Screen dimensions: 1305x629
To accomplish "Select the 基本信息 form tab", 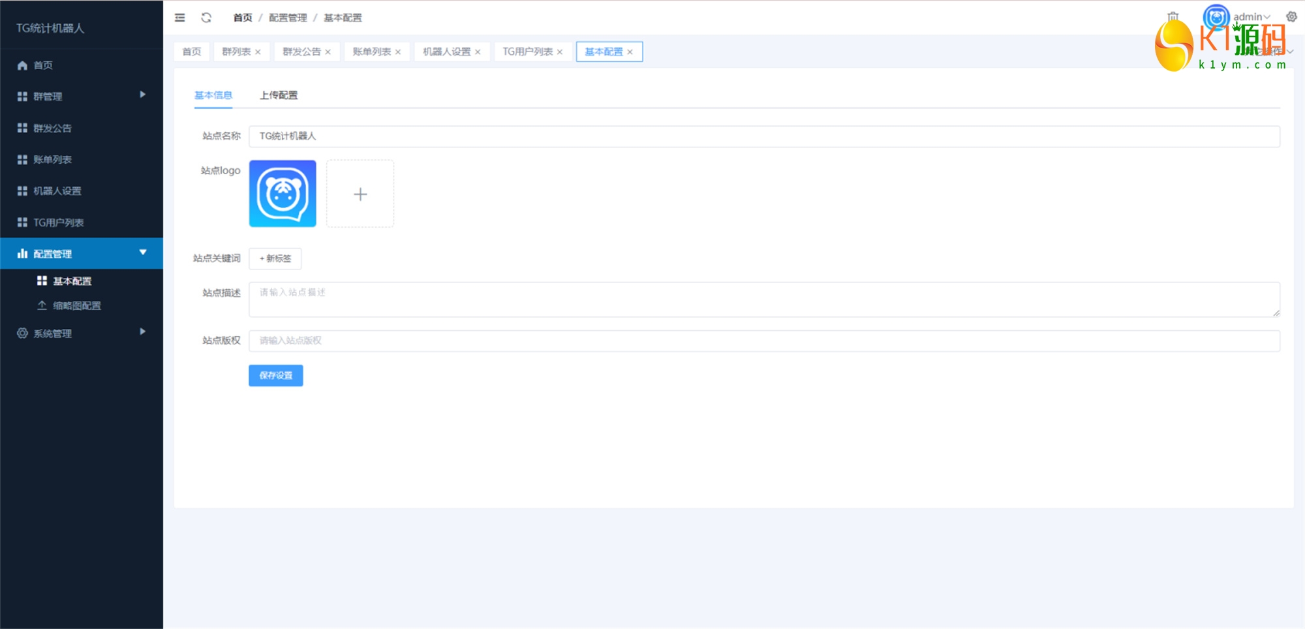I will (213, 95).
